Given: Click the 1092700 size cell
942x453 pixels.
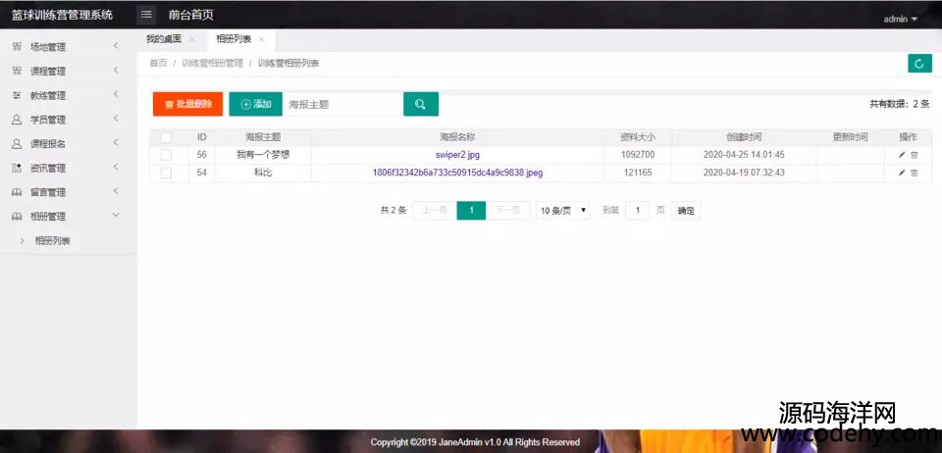Looking at the screenshot, I should [x=638, y=155].
